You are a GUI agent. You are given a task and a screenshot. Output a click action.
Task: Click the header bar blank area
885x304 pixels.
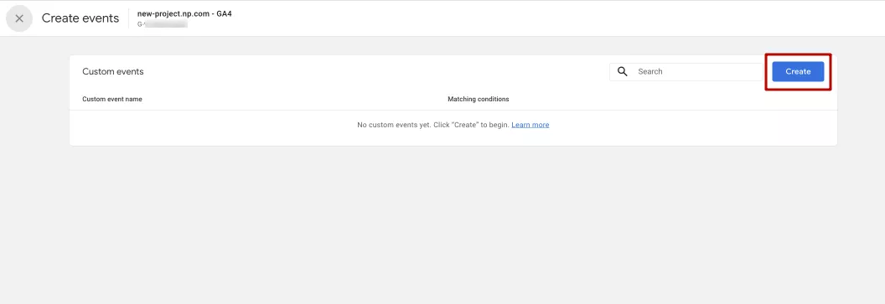[x=553, y=18]
